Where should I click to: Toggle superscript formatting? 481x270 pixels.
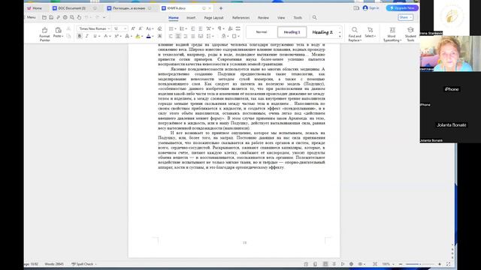(117, 36)
